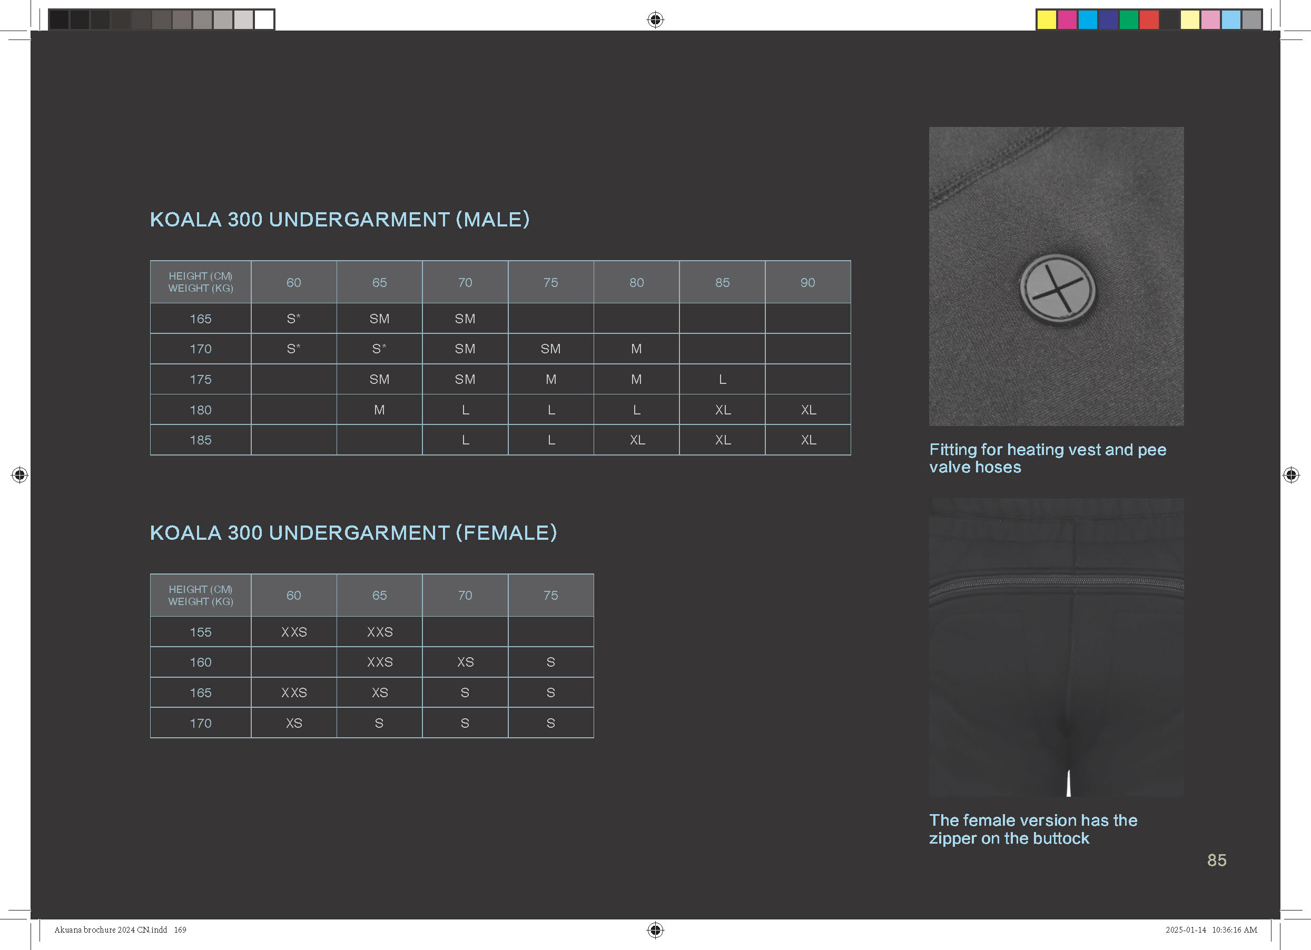This screenshot has height=950, width=1311.
Task: Select the green color bar swatch
Action: pos(1128,19)
